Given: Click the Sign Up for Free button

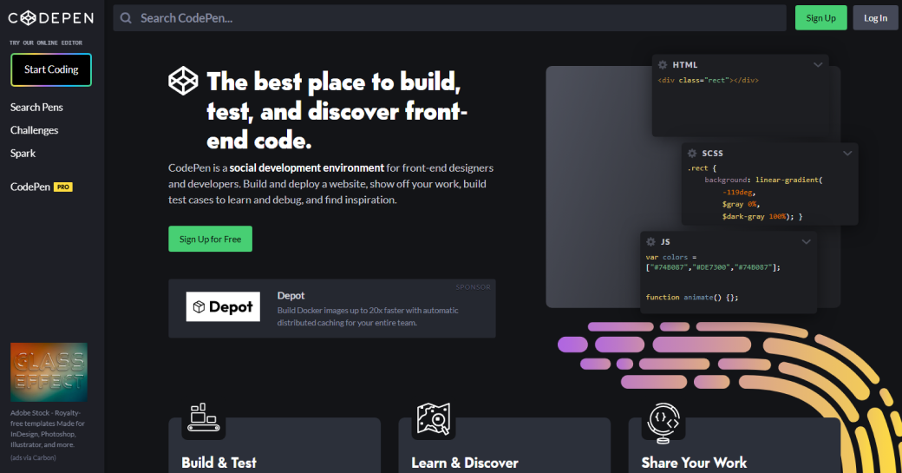Looking at the screenshot, I should coord(211,239).
